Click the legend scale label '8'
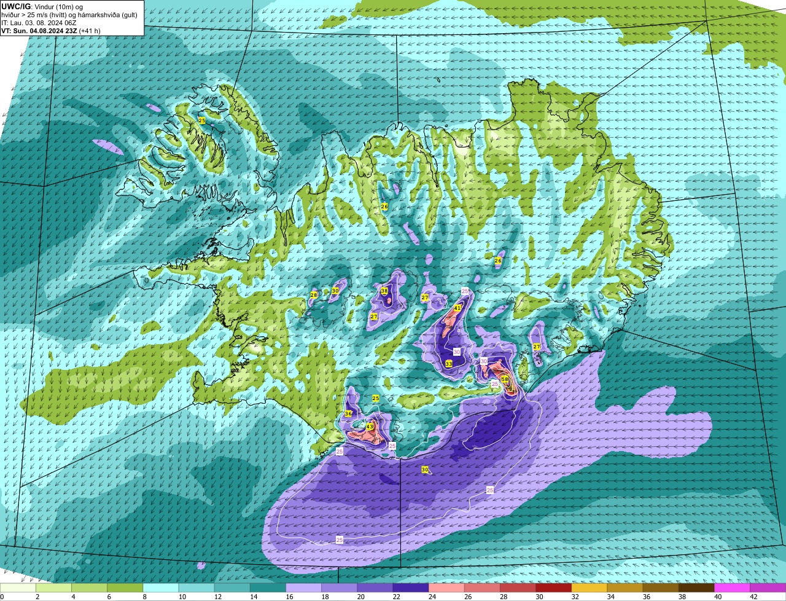Screen dimensions: 786x601 click(144, 597)
